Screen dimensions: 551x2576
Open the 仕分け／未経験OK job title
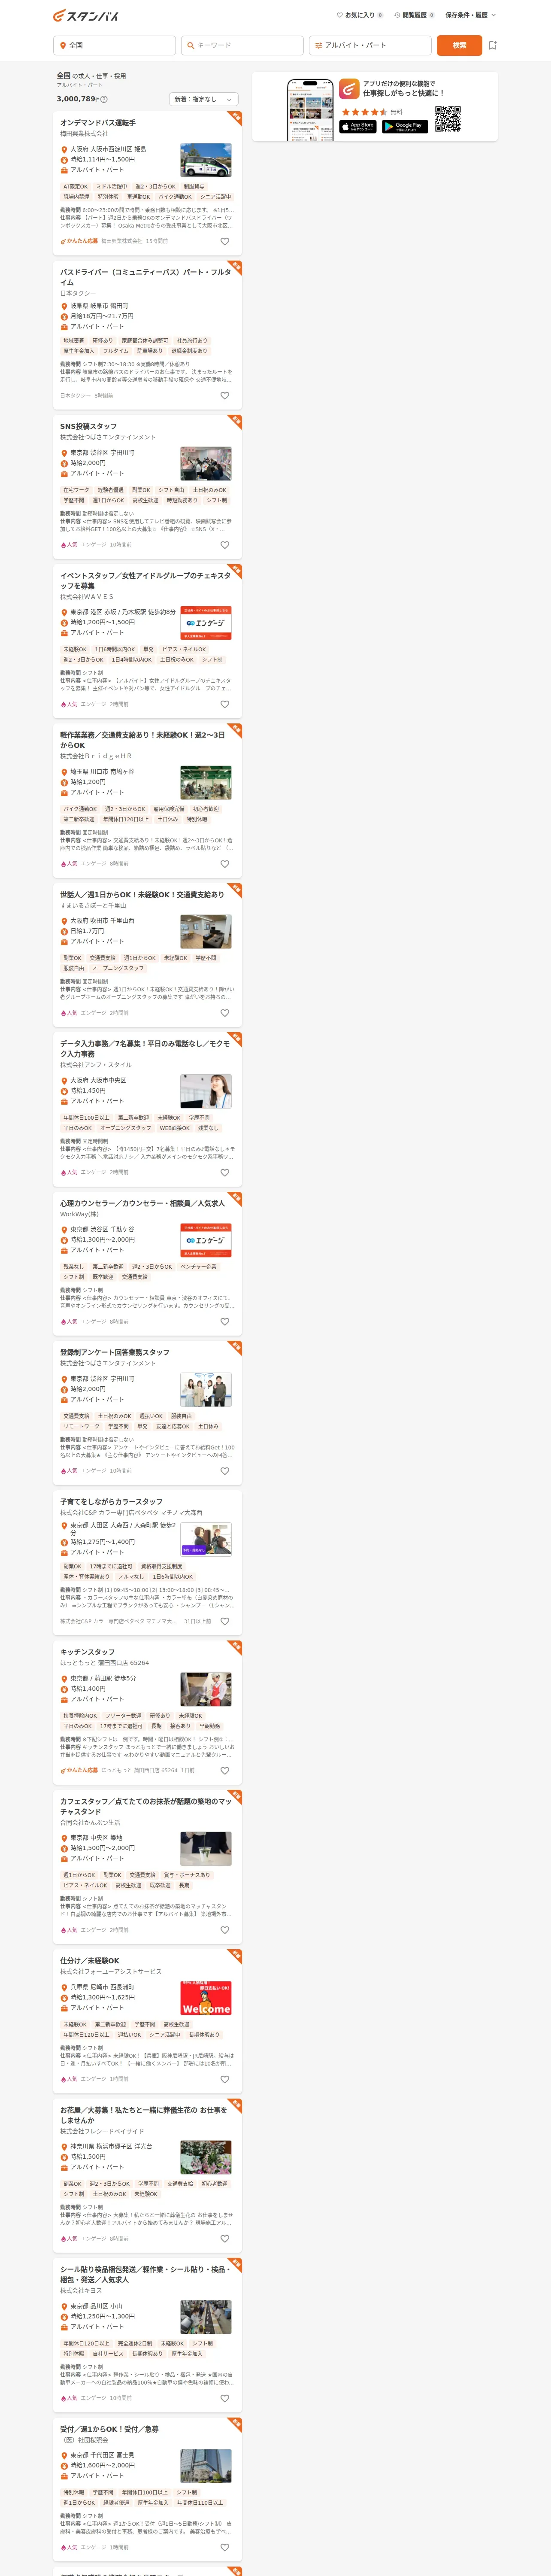(x=90, y=1961)
